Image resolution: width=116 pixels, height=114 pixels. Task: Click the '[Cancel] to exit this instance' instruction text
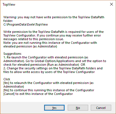pos(38,94)
